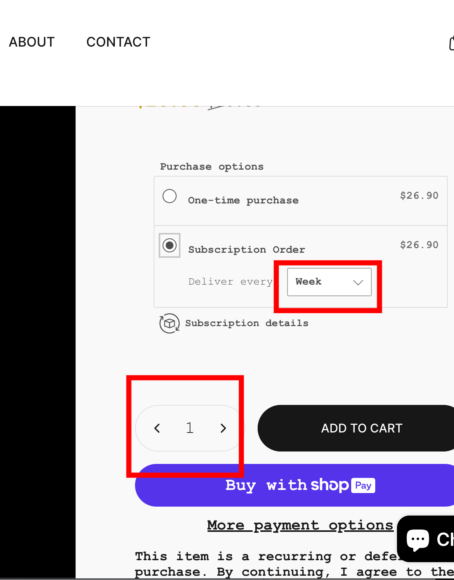This screenshot has height=580, width=454.
Task: Open the shopping cart icon
Action: click(451, 43)
